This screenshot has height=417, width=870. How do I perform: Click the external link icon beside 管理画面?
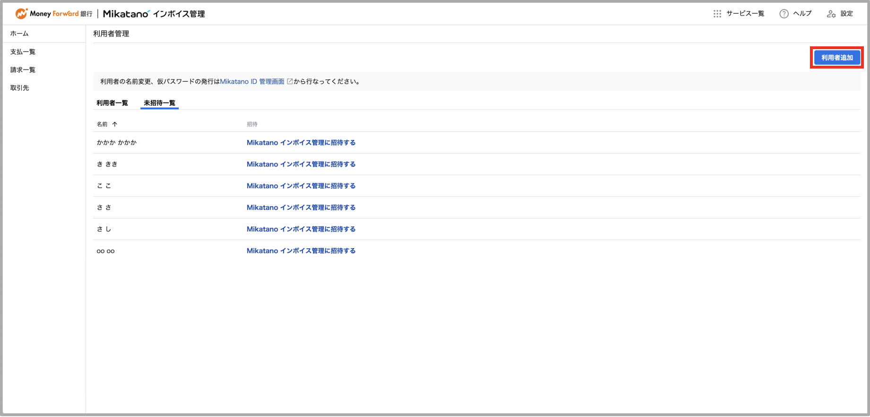point(290,81)
